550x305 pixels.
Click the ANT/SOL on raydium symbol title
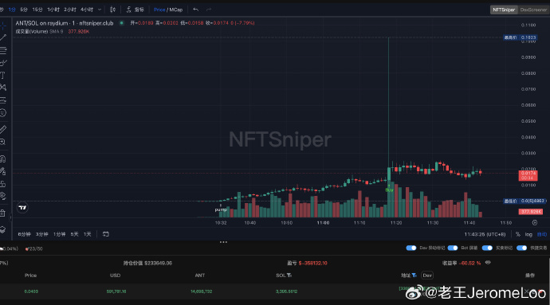point(65,23)
